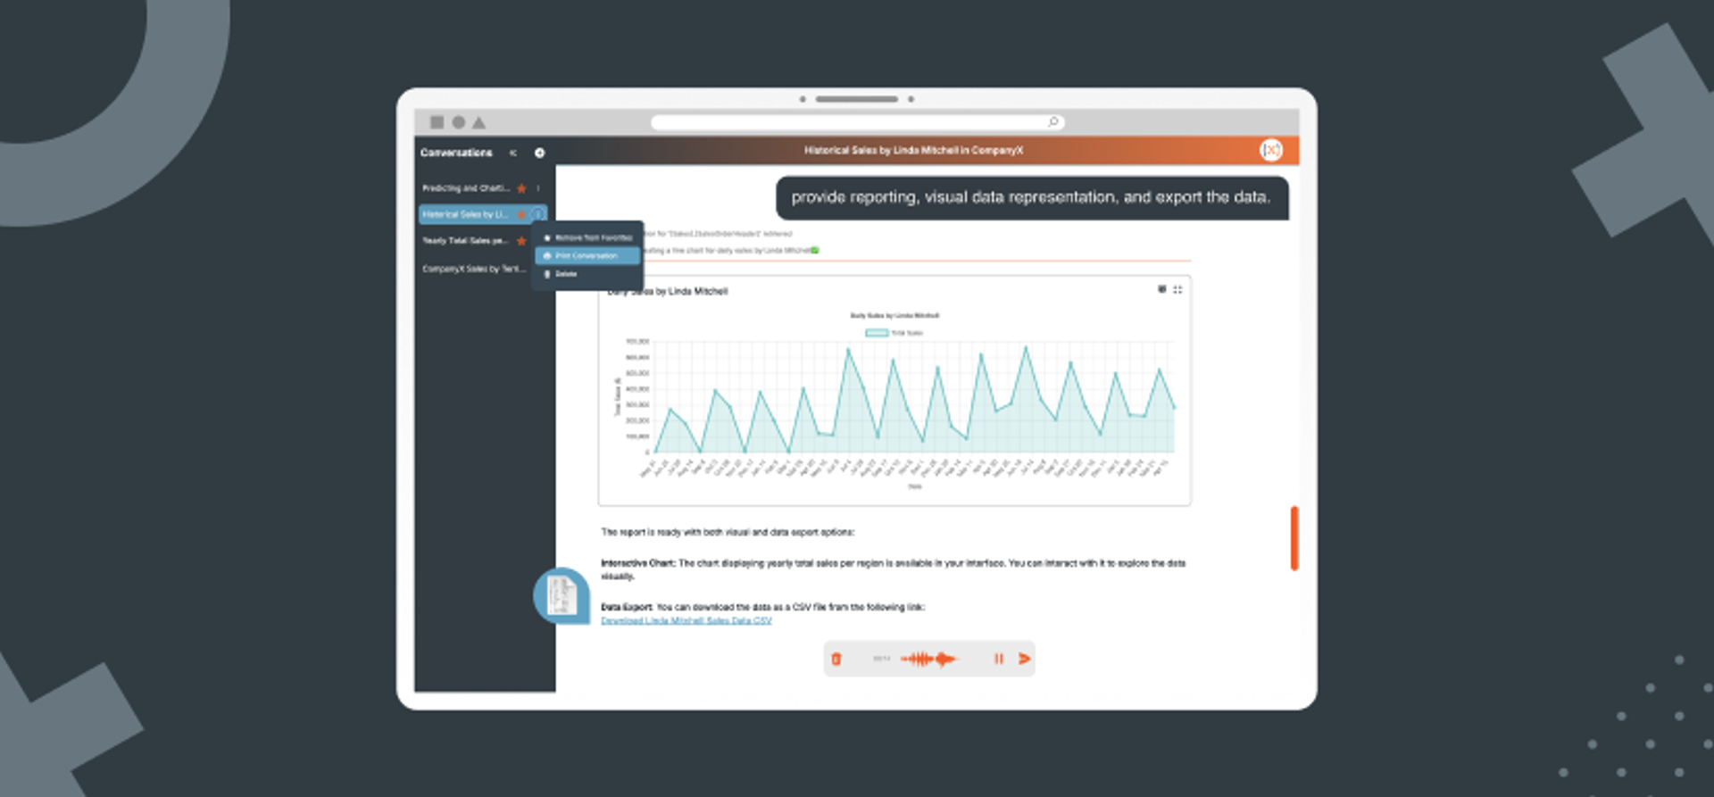Open options menu for 'Predicting and Charti...' conversation
The image size is (1714, 797).
[538, 188]
